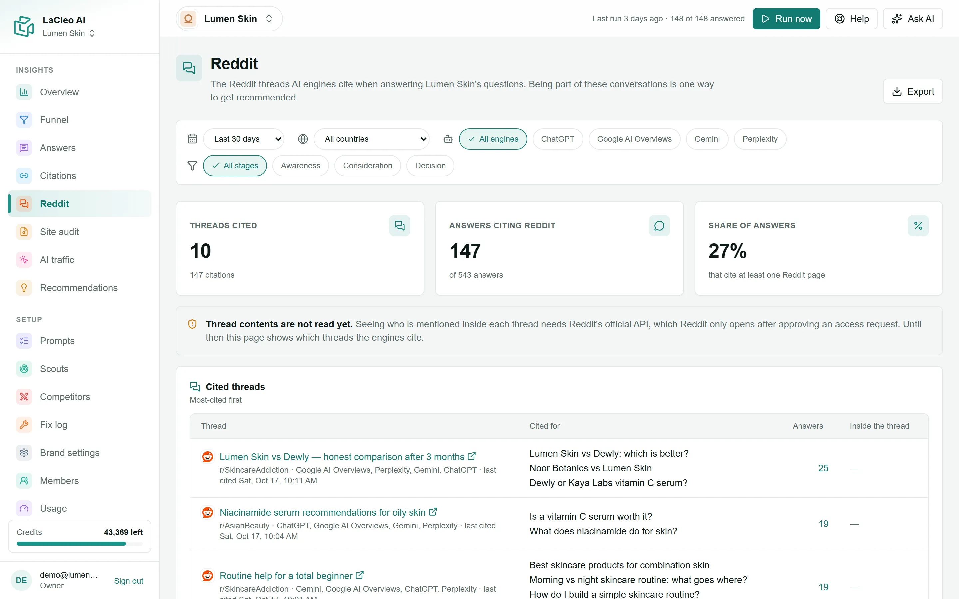Click the Members people icon
This screenshot has width=959, height=599.
[24, 481]
